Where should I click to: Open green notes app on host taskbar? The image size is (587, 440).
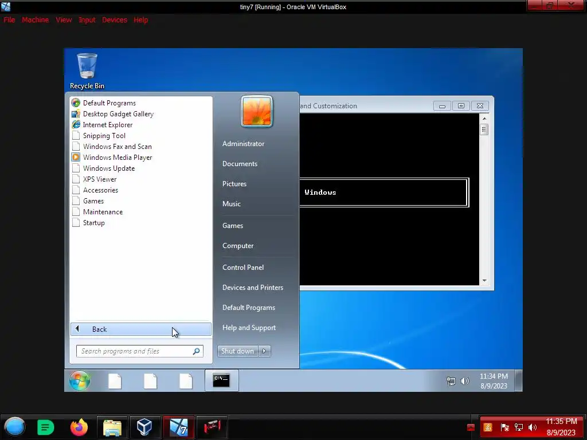46,427
